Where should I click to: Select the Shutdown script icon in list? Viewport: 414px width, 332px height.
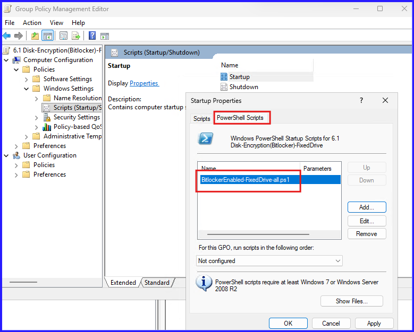(x=224, y=87)
